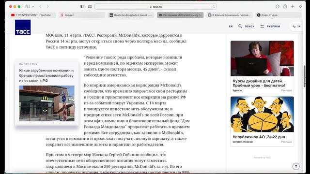The height and width of the screenshot is (174, 310).
Task: Switch to the Дзен-студия tab
Action: tap(279, 15)
